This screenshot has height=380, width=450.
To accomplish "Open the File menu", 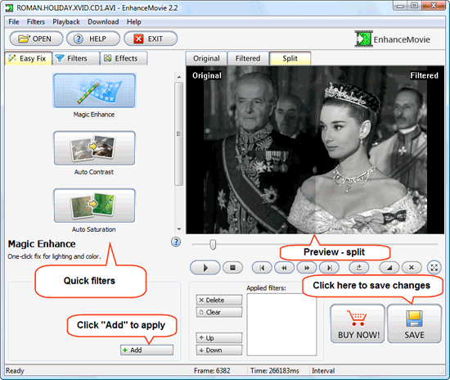I will coord(14,22).
